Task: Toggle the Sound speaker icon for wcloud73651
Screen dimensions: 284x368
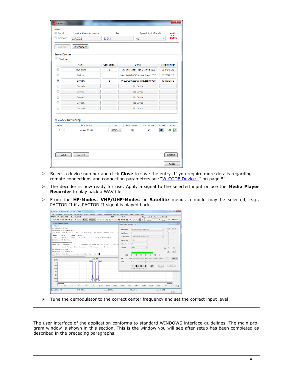Action: click(x=162, y=130)
